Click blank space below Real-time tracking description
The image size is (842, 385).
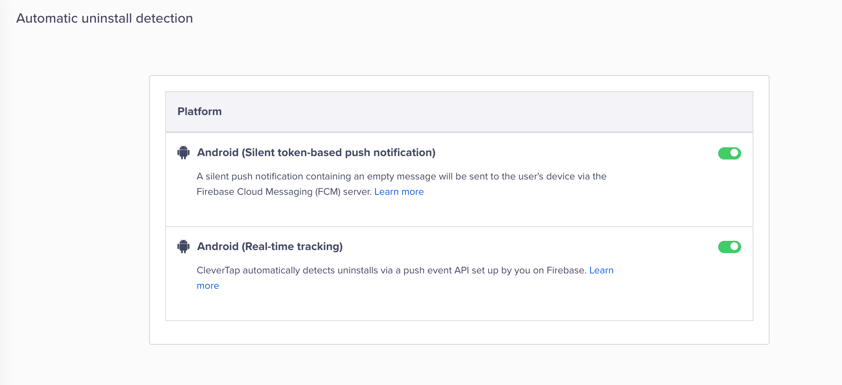[422, 305]
